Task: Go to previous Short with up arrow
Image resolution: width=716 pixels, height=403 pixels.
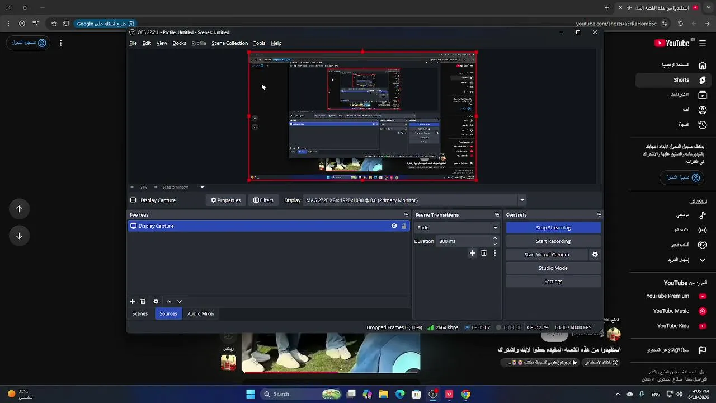Action: [20, 209]
